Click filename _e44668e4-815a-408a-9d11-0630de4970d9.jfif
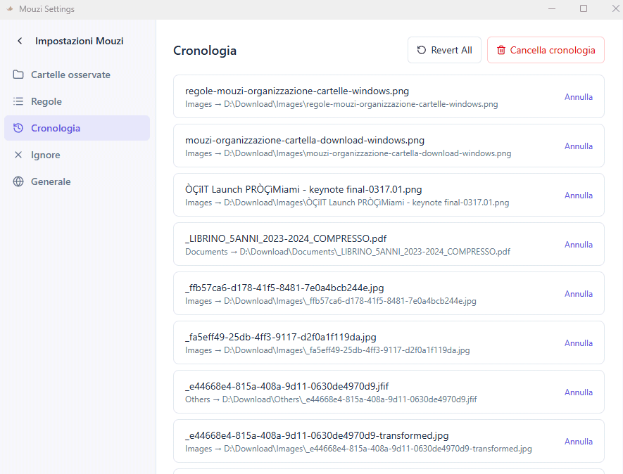Image resolution: width=623 pixels, height=474 pixels. click(287, 386)
